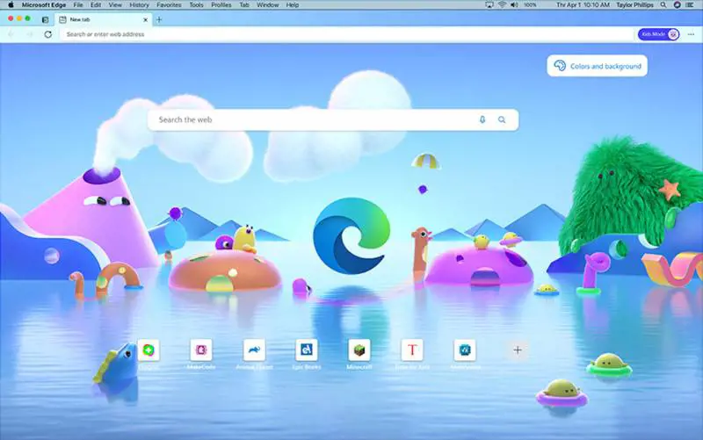
Task: Open the File menu
Action: click(x=78, y=5)
